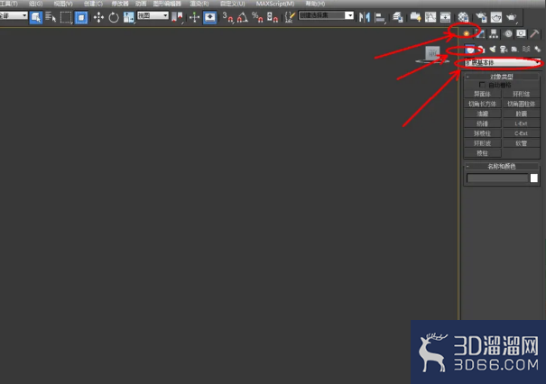Viewport: 546px width, 384px height.
Task: Open Select by Name dialog
Action: [x=51, y=17]
